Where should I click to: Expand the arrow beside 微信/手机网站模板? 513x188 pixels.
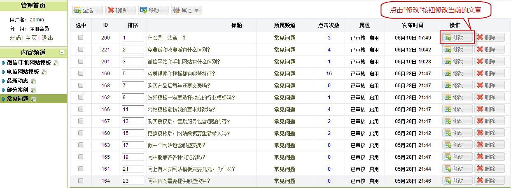coord(3,63)
